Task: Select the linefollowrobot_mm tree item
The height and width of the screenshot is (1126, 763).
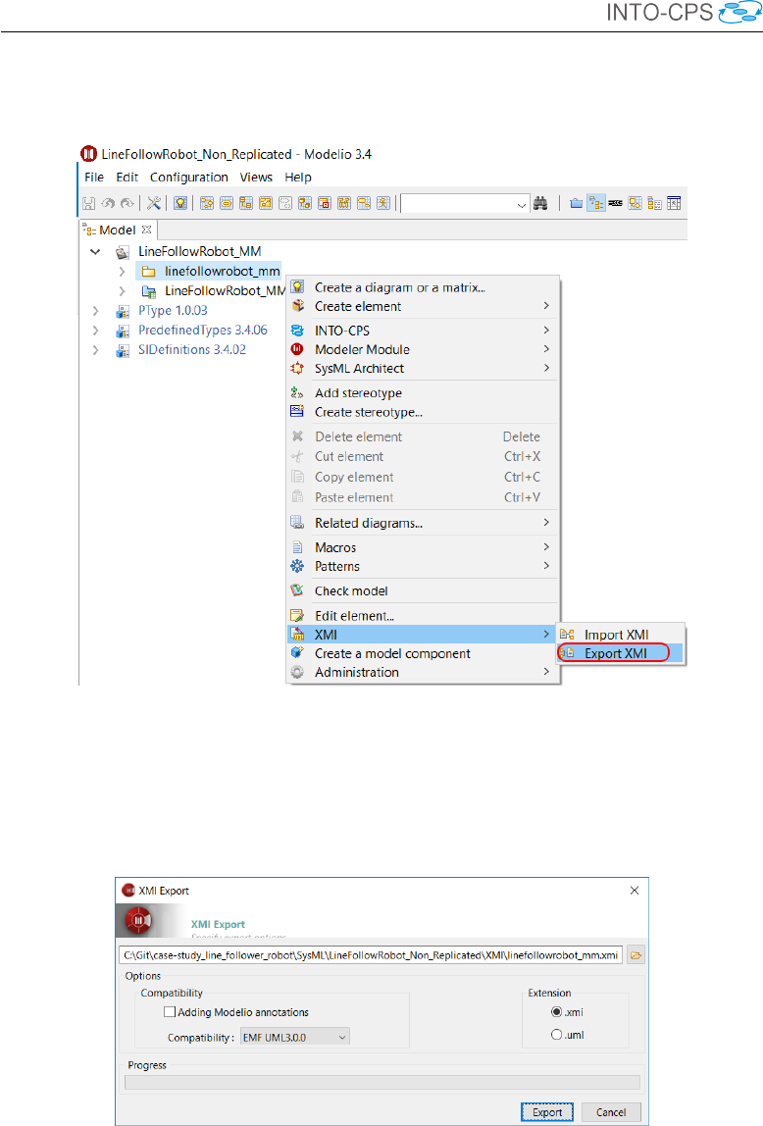Action: pyautogui.click(x=222, y=272)
